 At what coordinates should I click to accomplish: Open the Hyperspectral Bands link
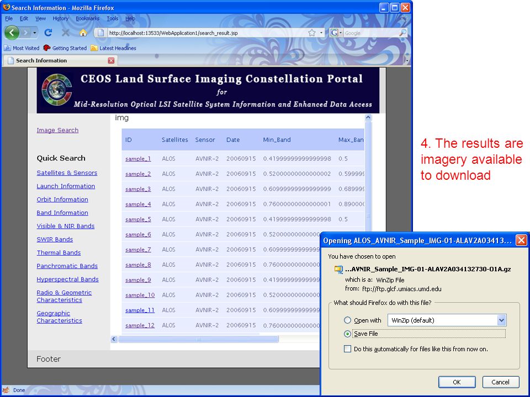[x=67, y=279]
